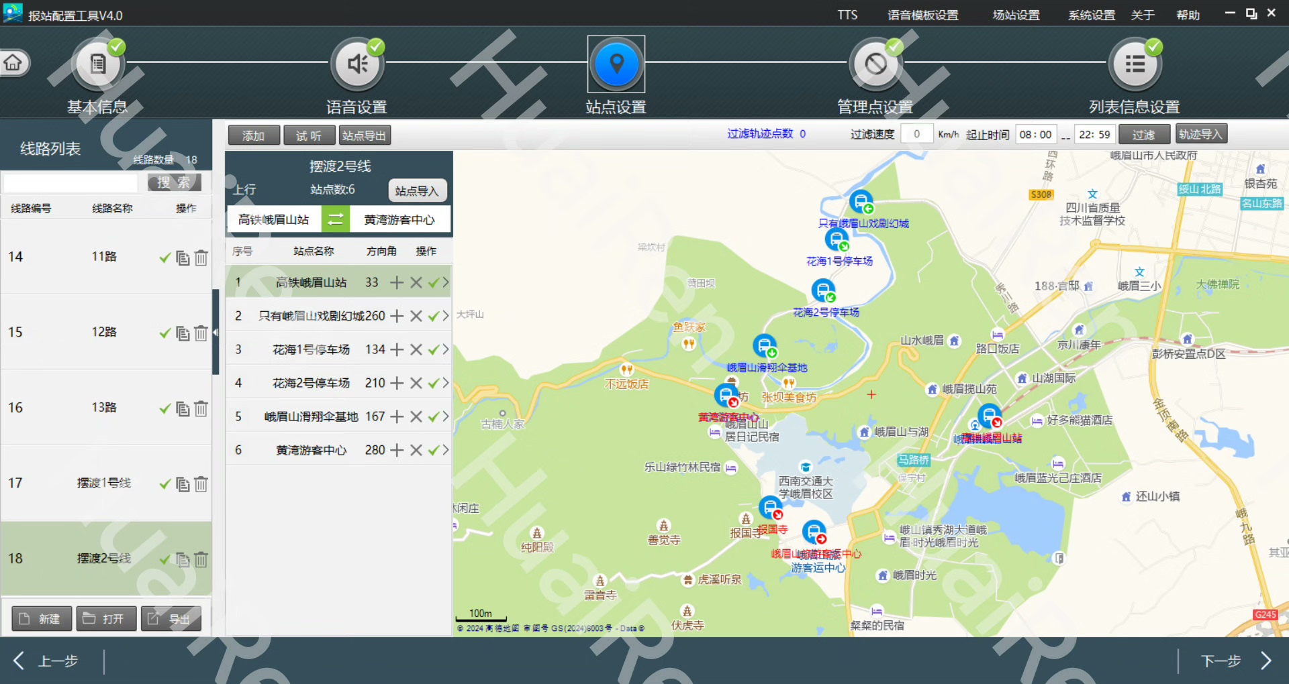Expand station 高铁峨眉山站 details arrow

point(446,282)
